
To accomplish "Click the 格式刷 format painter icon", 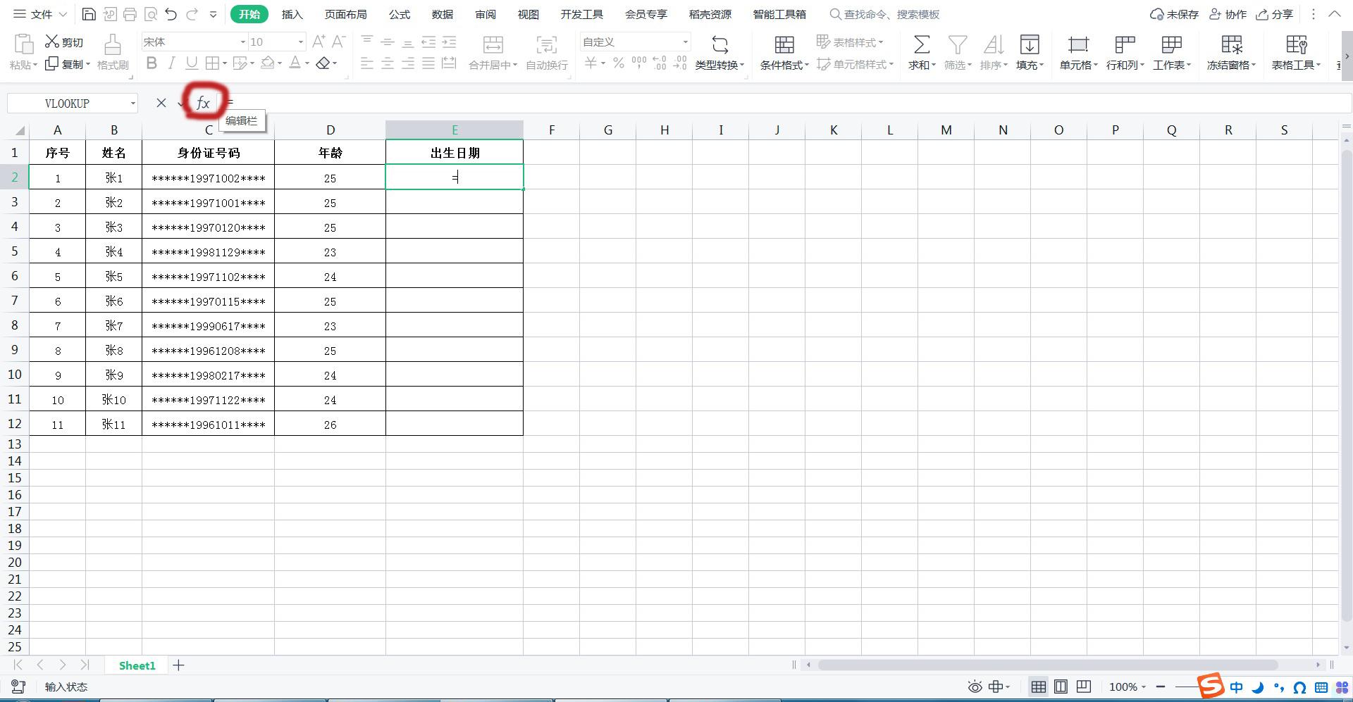I will tap(112, 45).
